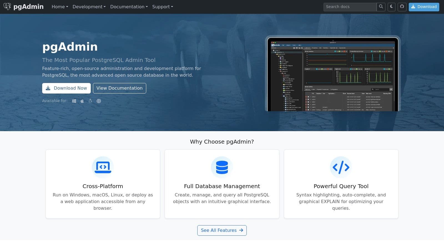The height and width of the screenshot is (249, 444).
Task: Open the Support menu
Action: 162,7
